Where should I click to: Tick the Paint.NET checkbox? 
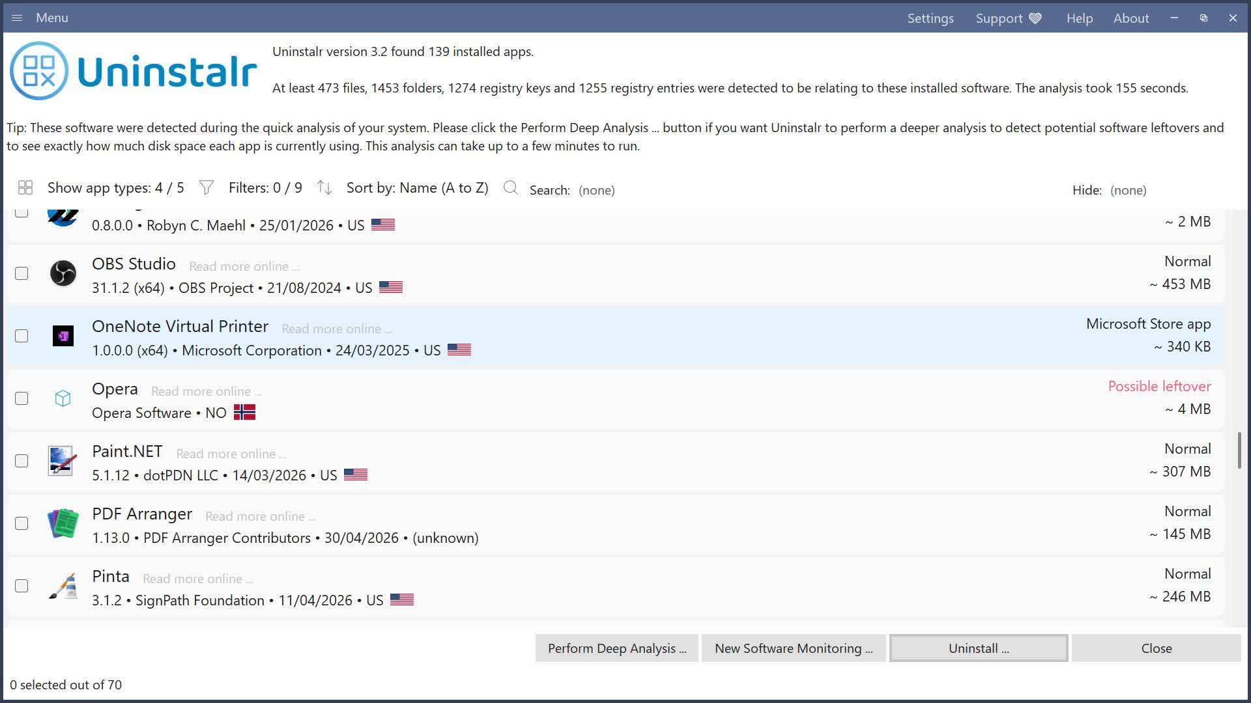click(22, 461)
